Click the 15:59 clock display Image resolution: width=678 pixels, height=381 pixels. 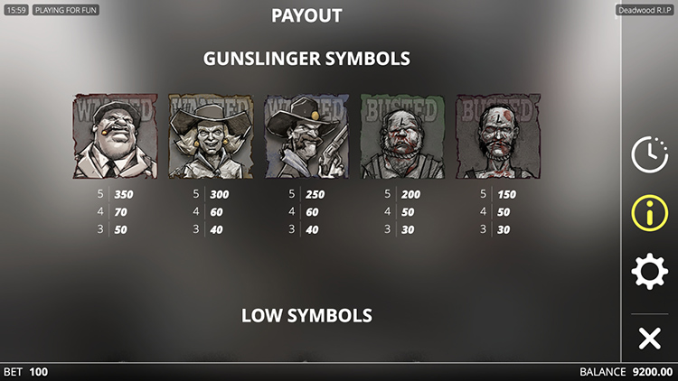coord(16,10)
